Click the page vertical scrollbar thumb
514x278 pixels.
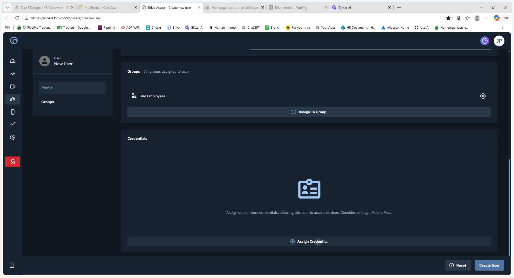pos(509,207)
